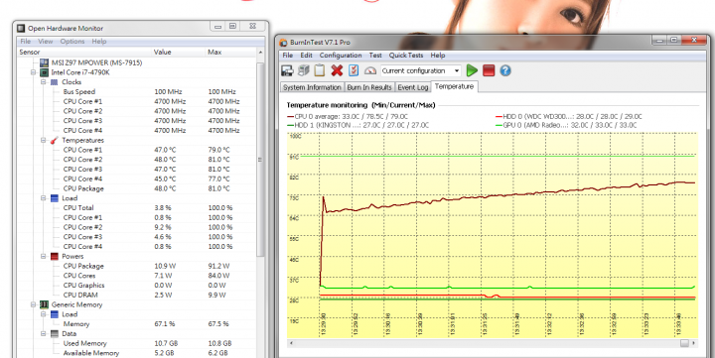Image resolution: width=715 pixels, height=358 pixels.
Task: Click the blue CPU Load category icon
Action: [55, 198]
